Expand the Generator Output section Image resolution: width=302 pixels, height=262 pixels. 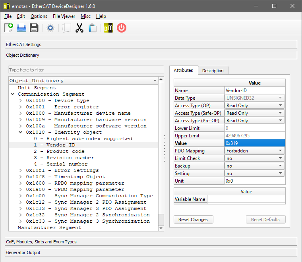151,252
